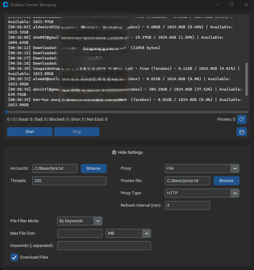Change the MB file size unit dropdown

coord(128,233)
